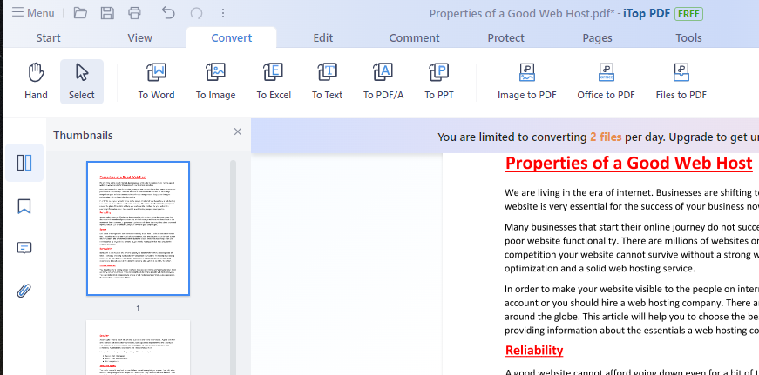Open the Comment tab
The height and width of the screenshot is (375, 759).
click(x=414, y=37)
